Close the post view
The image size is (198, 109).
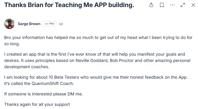tap(193, 5)
